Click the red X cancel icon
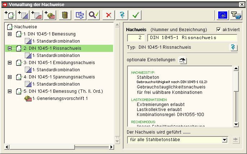 108,15
